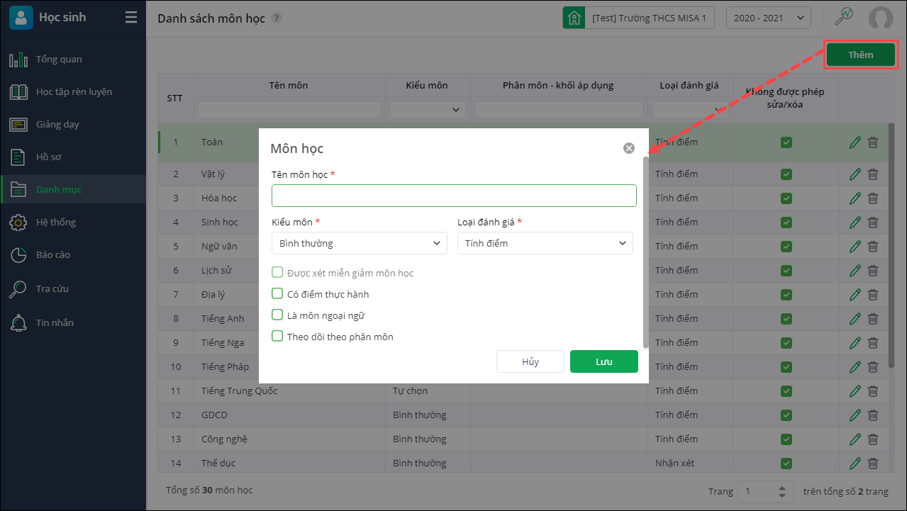
Task: Click the help question mark beside Danh sách môn học
Action: tap(277, 18)
